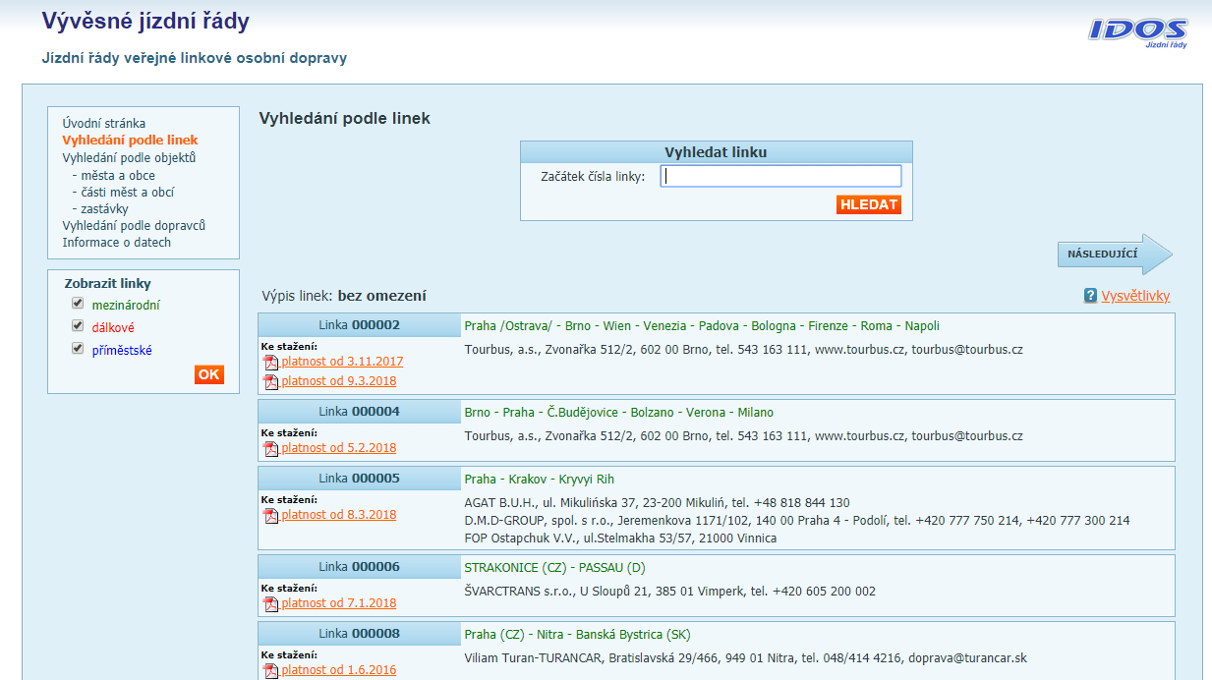
Task: Open Informace o datech menu item
Action: (116, 243)
